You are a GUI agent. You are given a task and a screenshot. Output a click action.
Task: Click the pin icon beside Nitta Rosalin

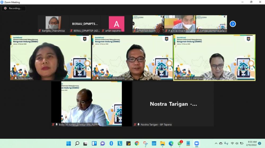click(x=16, y=78)
